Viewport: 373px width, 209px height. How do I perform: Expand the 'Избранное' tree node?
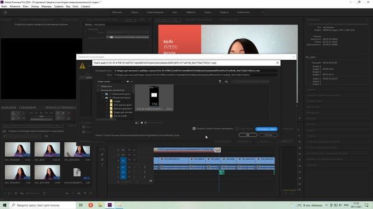98,87
